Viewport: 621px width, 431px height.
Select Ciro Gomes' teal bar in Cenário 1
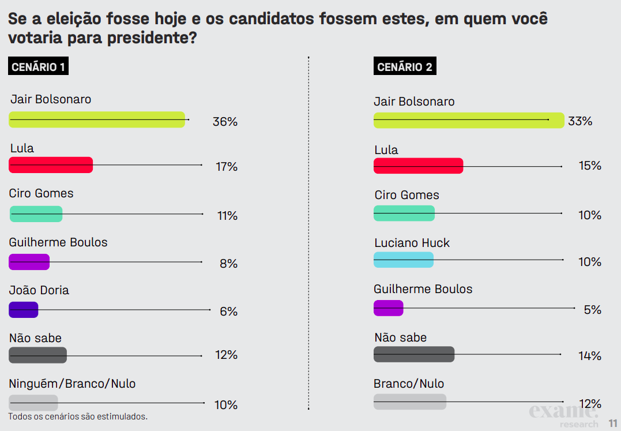[x=36, y=214]
